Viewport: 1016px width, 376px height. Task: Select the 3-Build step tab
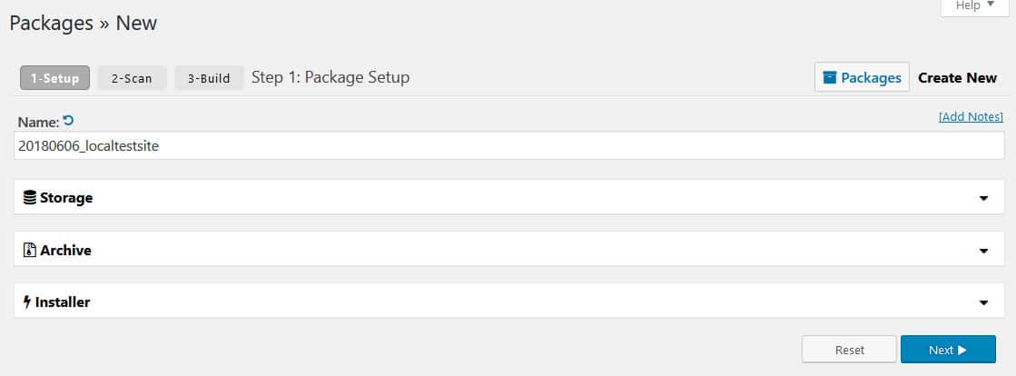[210, 78]
